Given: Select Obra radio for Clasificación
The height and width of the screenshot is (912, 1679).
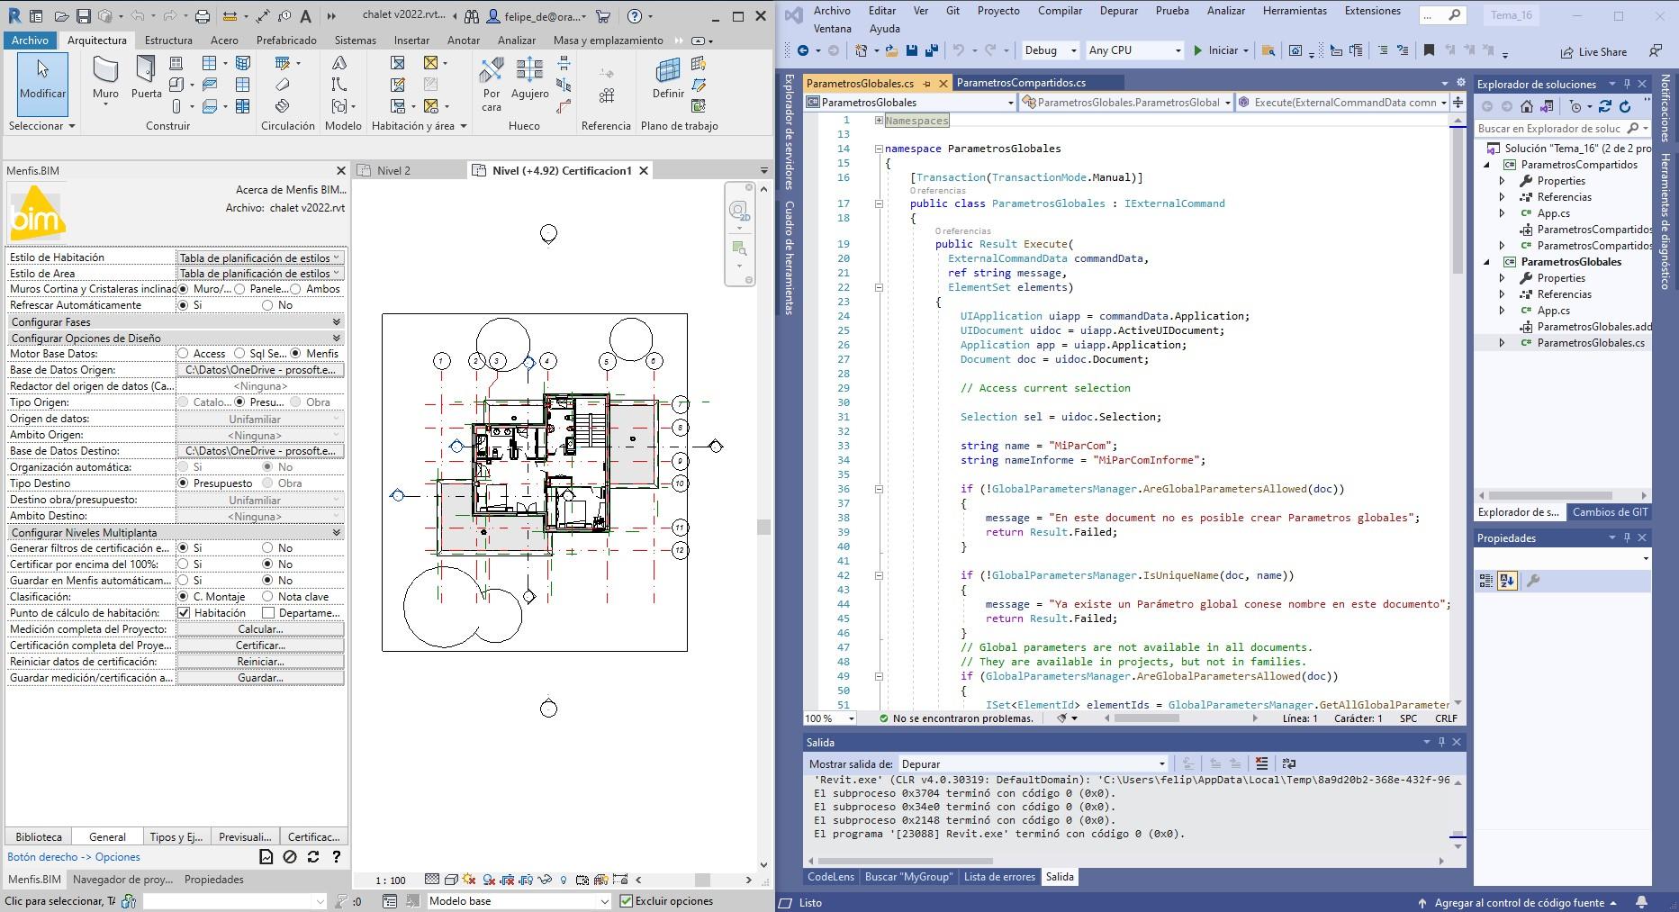Looking at the screenshot, I should click(x=266, y=483).
